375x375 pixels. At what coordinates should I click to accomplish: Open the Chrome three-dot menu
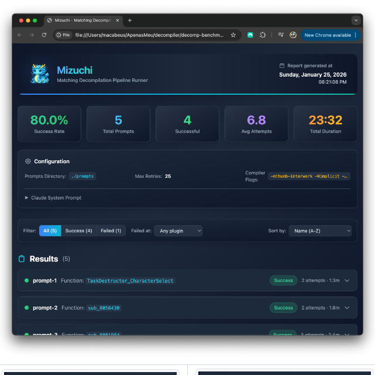tap(356, 35)
